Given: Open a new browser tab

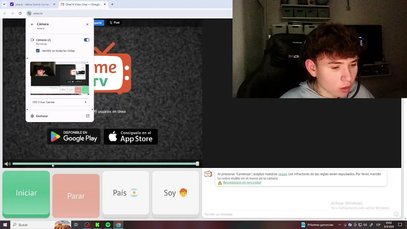Looking at the screenshot, I should [x=112, y=4].
